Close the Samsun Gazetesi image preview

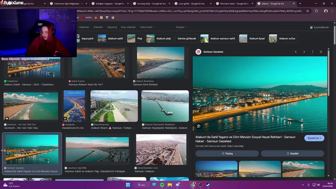[321, 52]
